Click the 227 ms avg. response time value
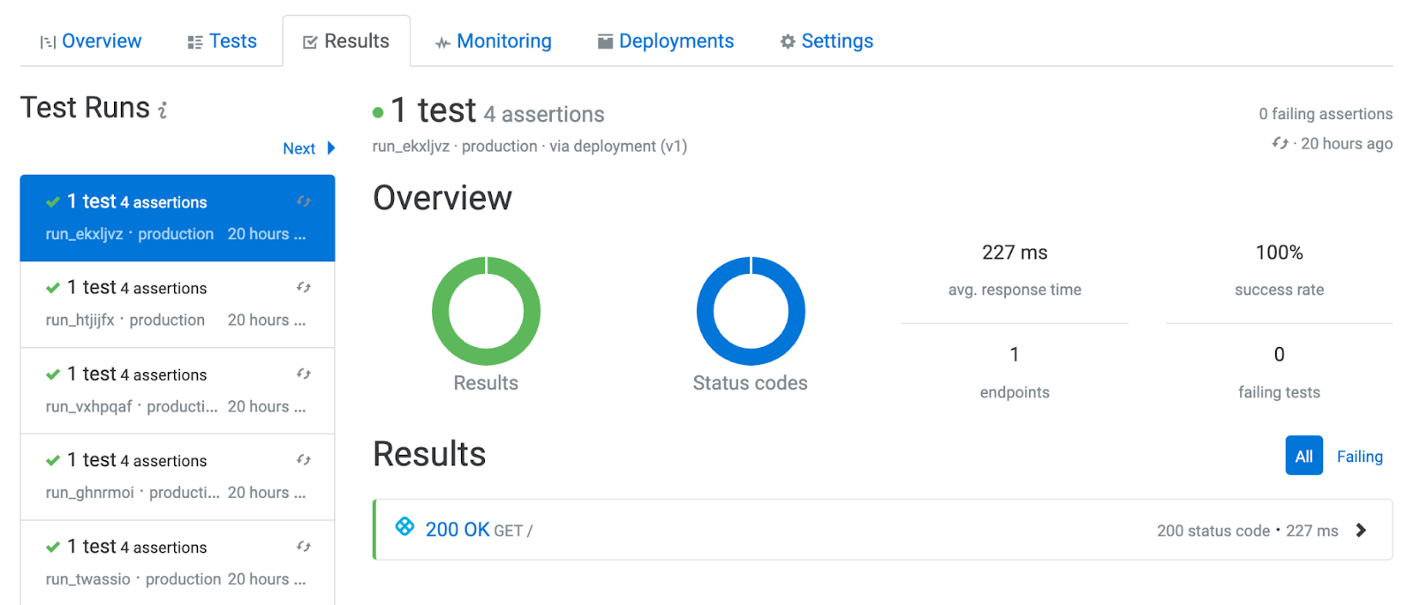 coord(1015,253)
